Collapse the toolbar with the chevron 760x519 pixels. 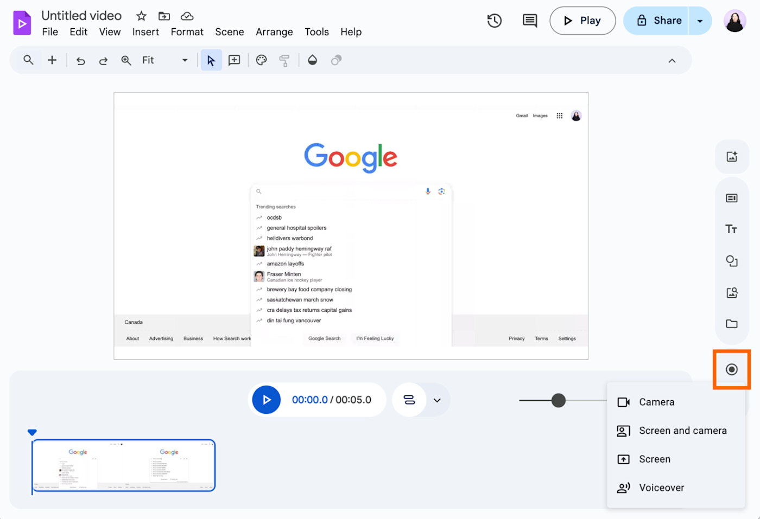click(x=672, y=61)
